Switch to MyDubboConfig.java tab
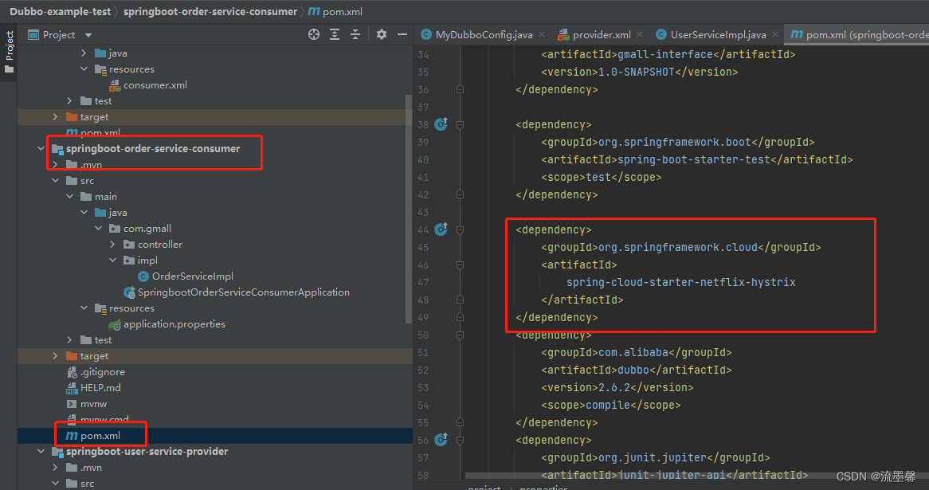Image resolution: width=929 pixels, height=490 pixels. click(x=484, y=35)
